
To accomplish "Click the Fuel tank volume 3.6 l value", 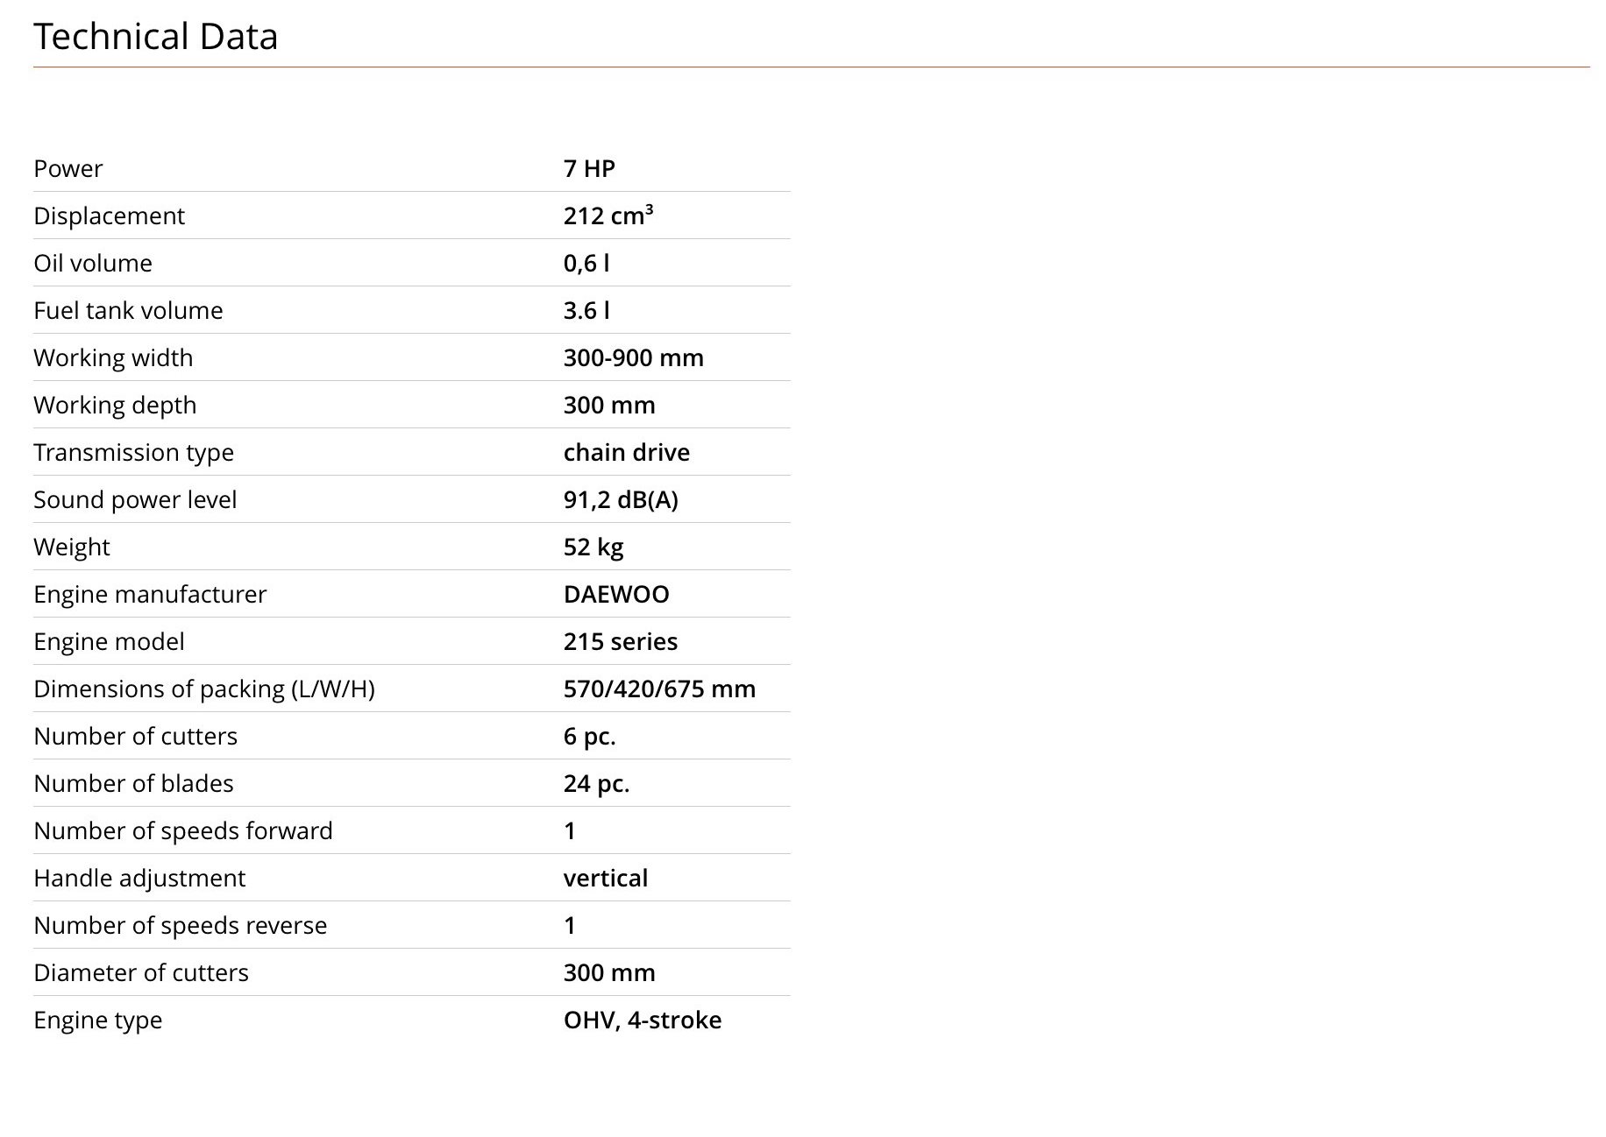I will click(x=586, y=310).
